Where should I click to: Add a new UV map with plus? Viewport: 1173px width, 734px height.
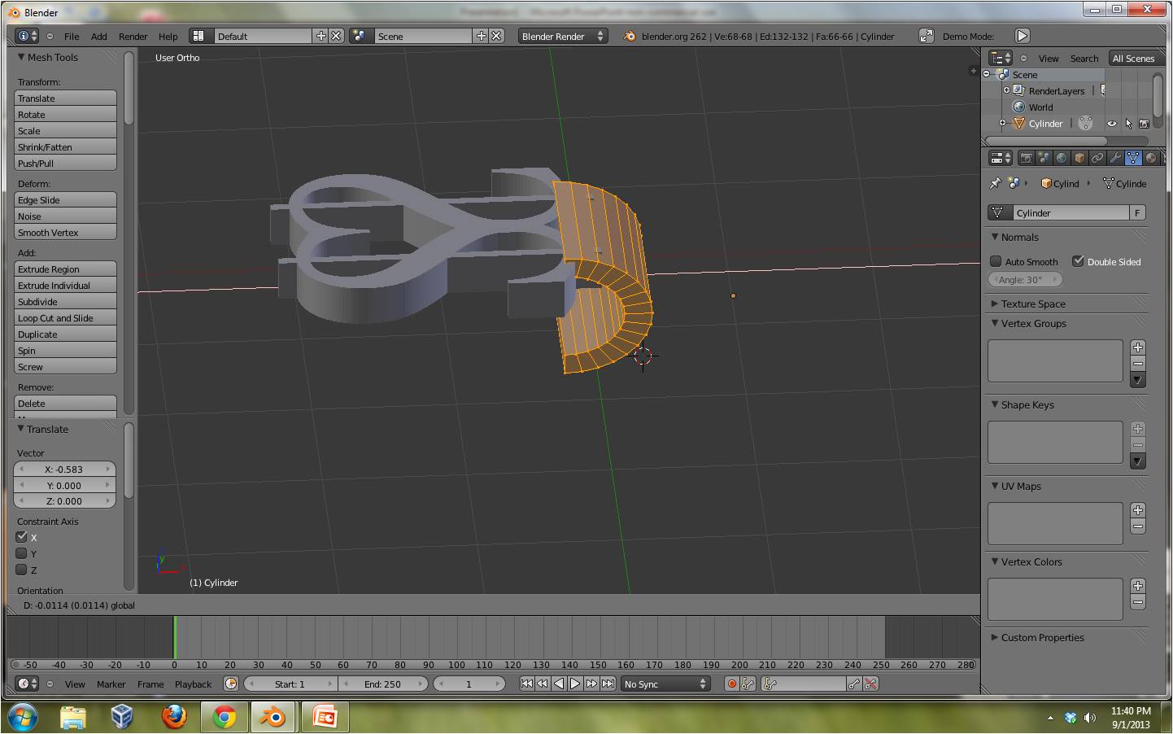coord(1138,510)
